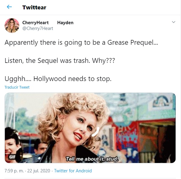
Task: Click the Twittear page title
Action: coord(34,7)
